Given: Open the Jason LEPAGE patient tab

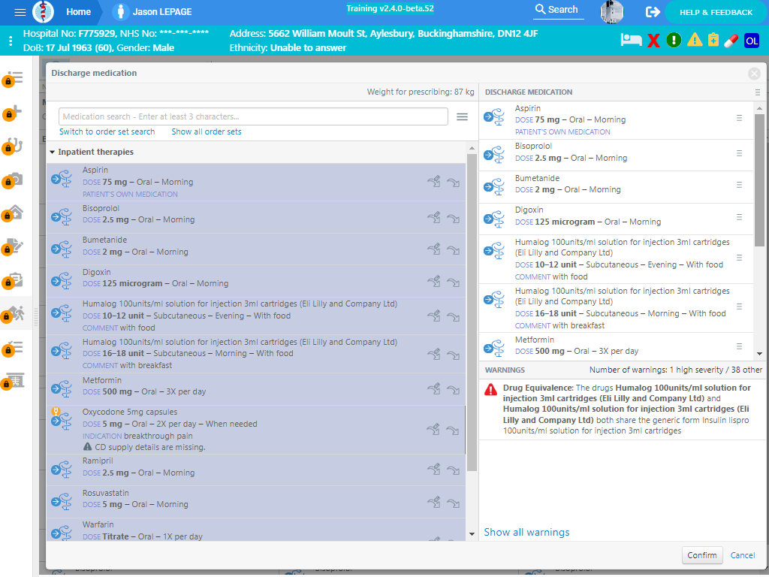Looking at the screenshot, I should (x=152, y=12).
